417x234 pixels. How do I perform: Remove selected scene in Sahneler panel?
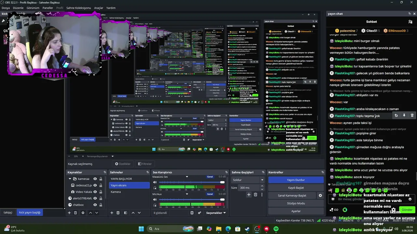[x=118, y=213]
